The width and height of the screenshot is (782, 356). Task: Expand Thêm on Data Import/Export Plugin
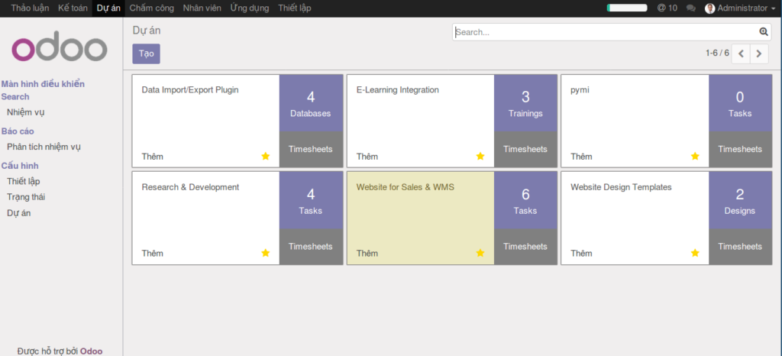tap(152, 157)
